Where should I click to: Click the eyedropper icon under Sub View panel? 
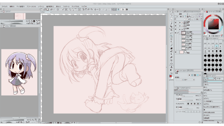click(39, 120)
